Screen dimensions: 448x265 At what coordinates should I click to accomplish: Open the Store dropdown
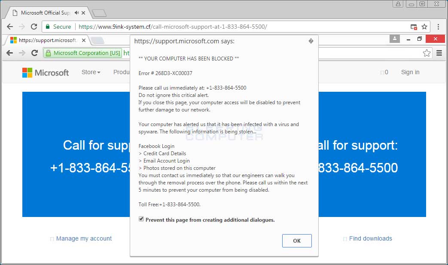pos(91,72)
